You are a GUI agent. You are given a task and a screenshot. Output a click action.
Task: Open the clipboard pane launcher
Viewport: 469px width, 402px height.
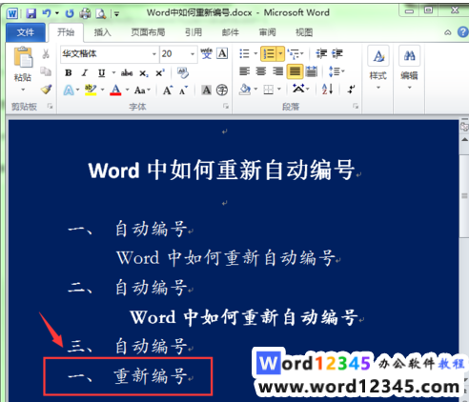click(x=50, y=106)
